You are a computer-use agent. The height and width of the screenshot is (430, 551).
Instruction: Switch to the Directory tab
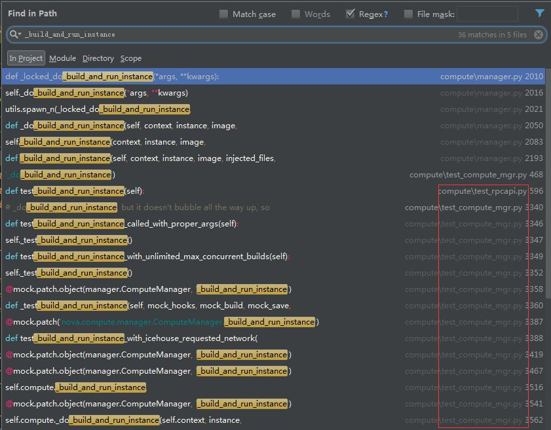[x=98, y=58]
